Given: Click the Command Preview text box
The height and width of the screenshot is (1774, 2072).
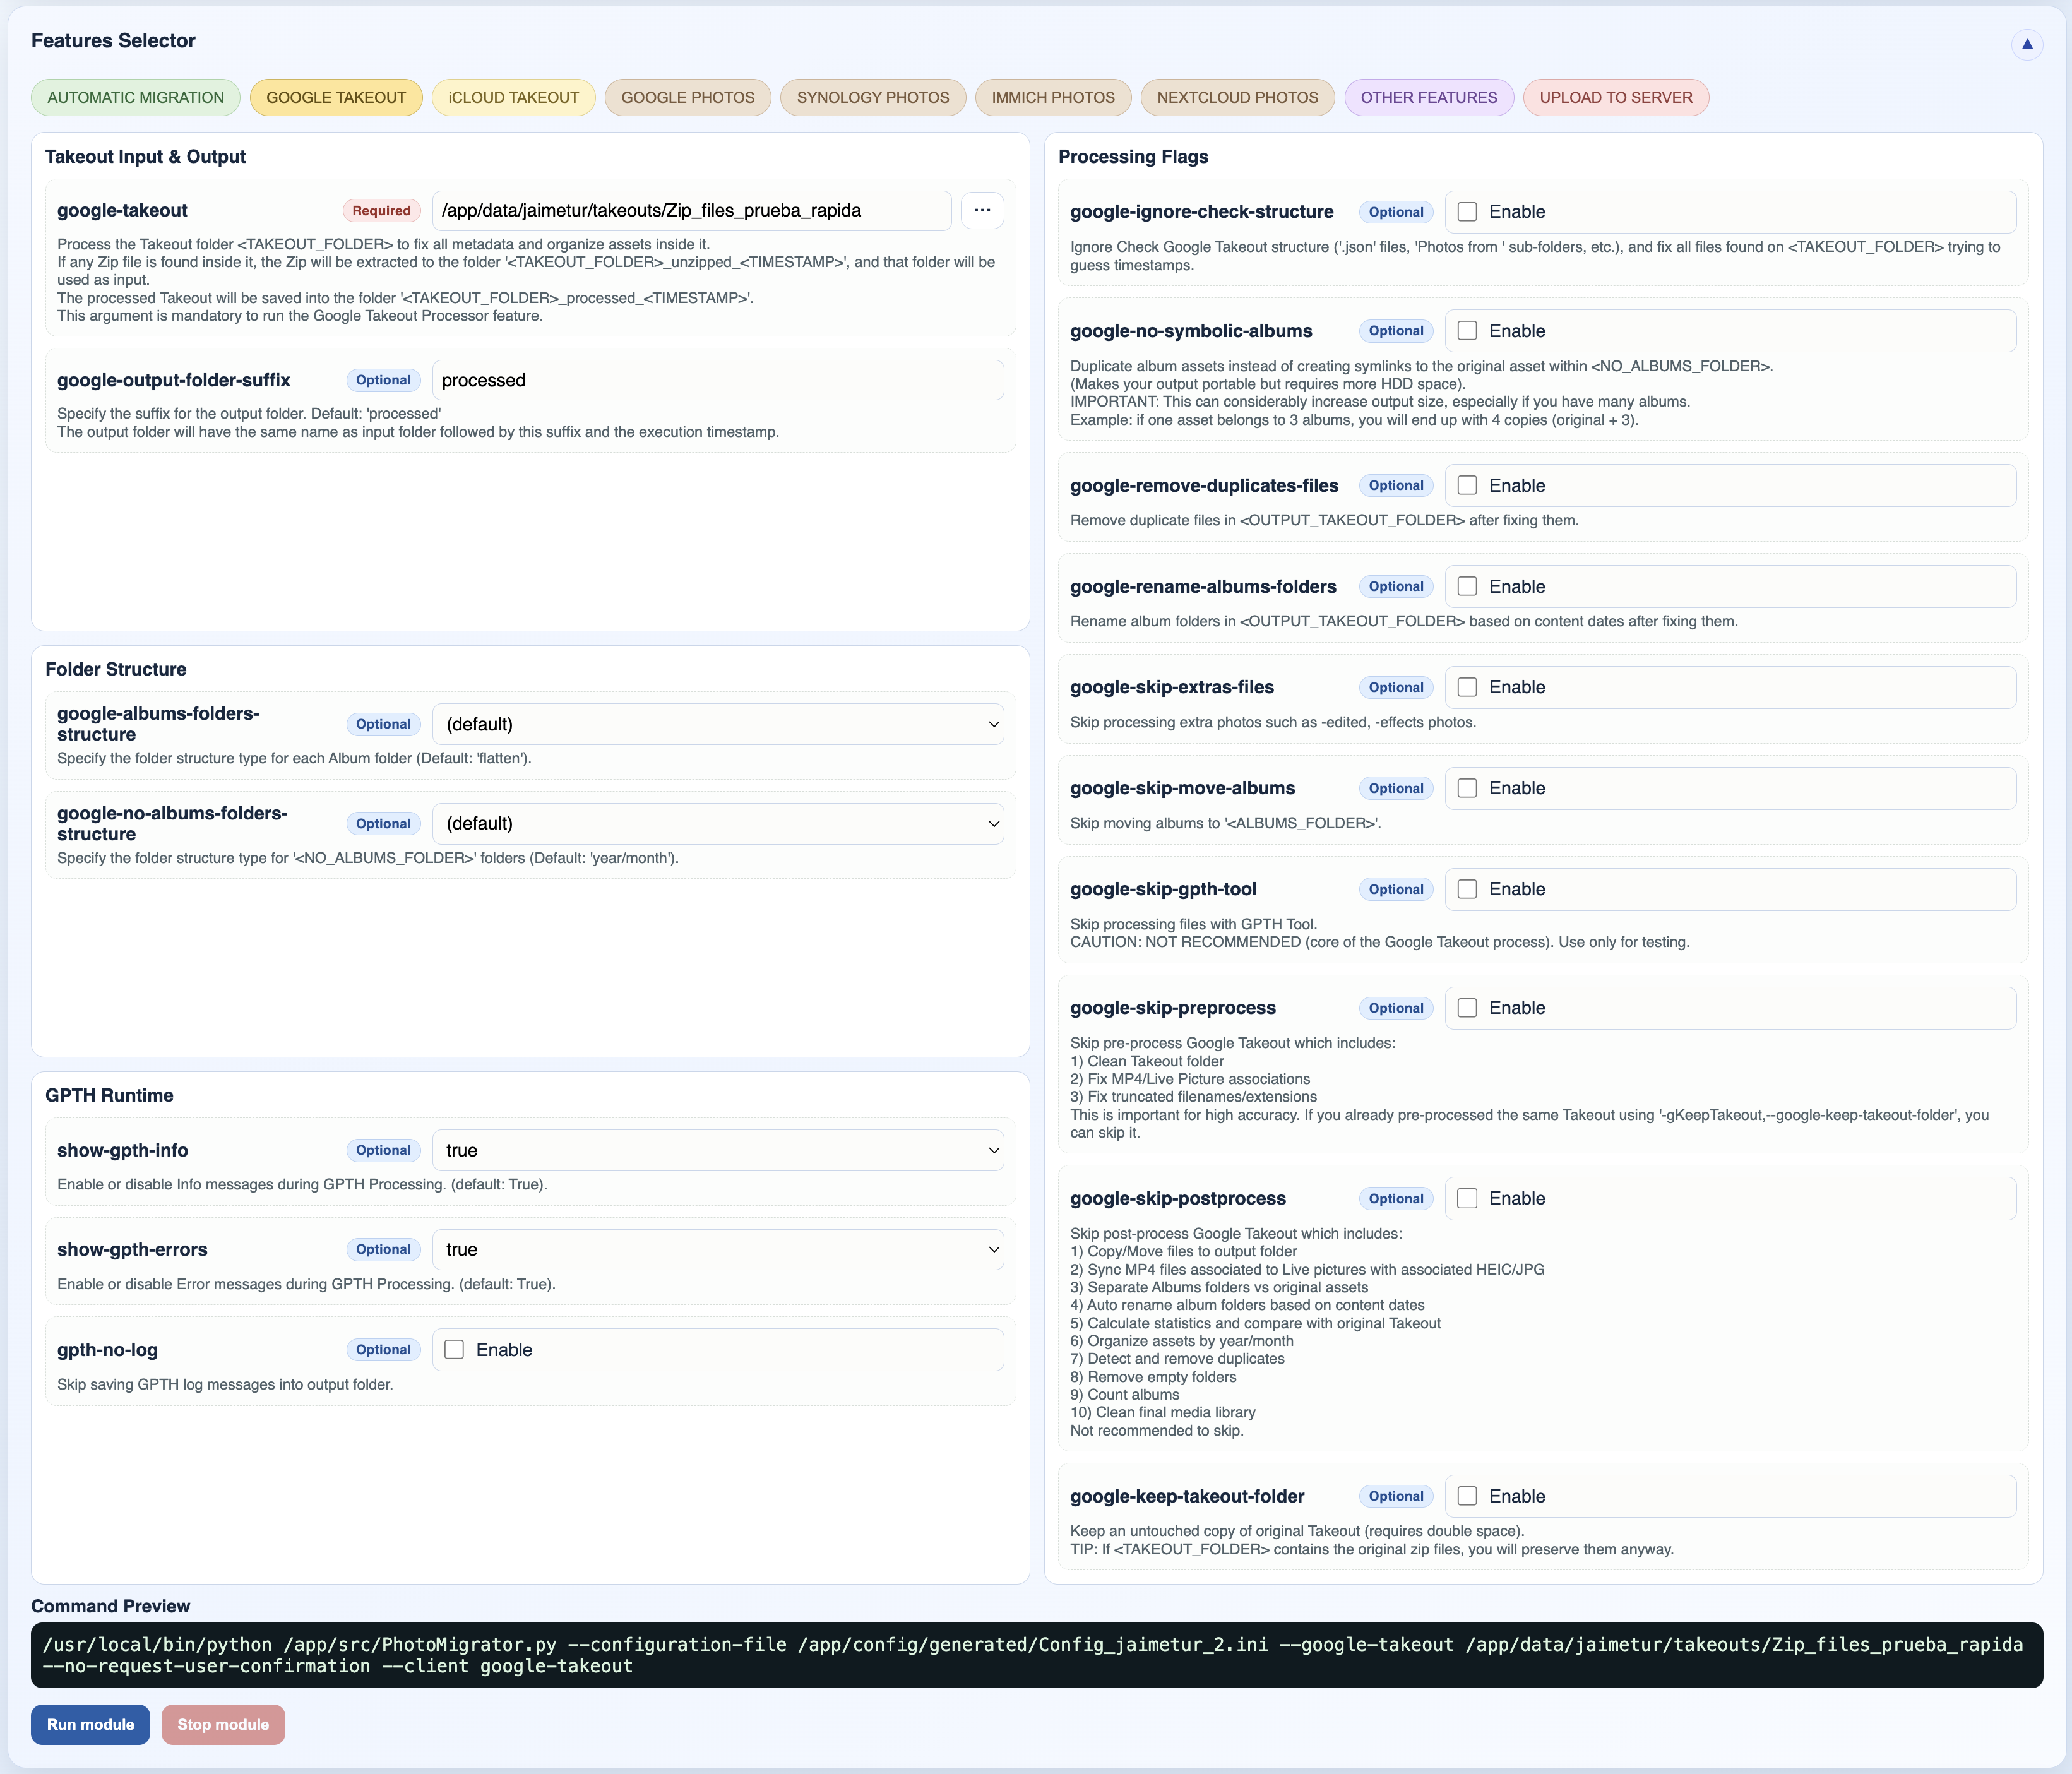Looking at the screenshot, I should (x=1036, y=1655).
